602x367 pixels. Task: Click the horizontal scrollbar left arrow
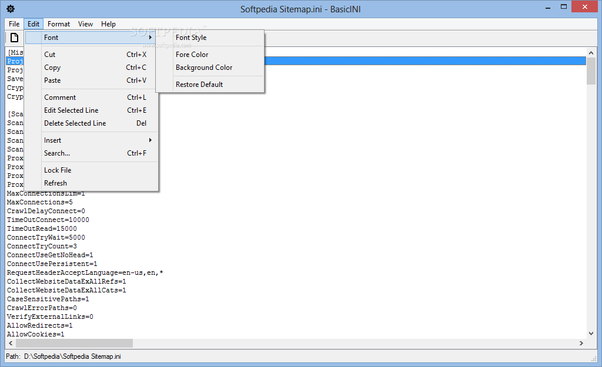point(11,344)
